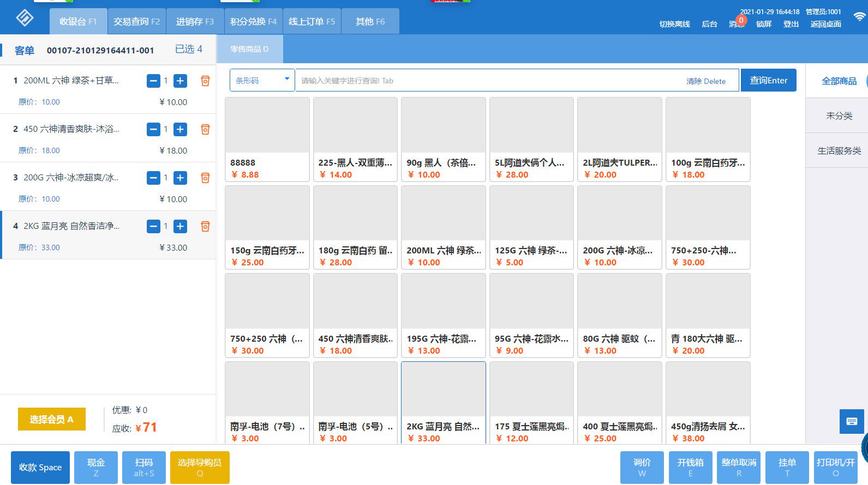The height and width of the screenshot is (485, 868).
Task: Add 175 夏士莲黑亮焗 product card
Action: click(x=532, y=403)
